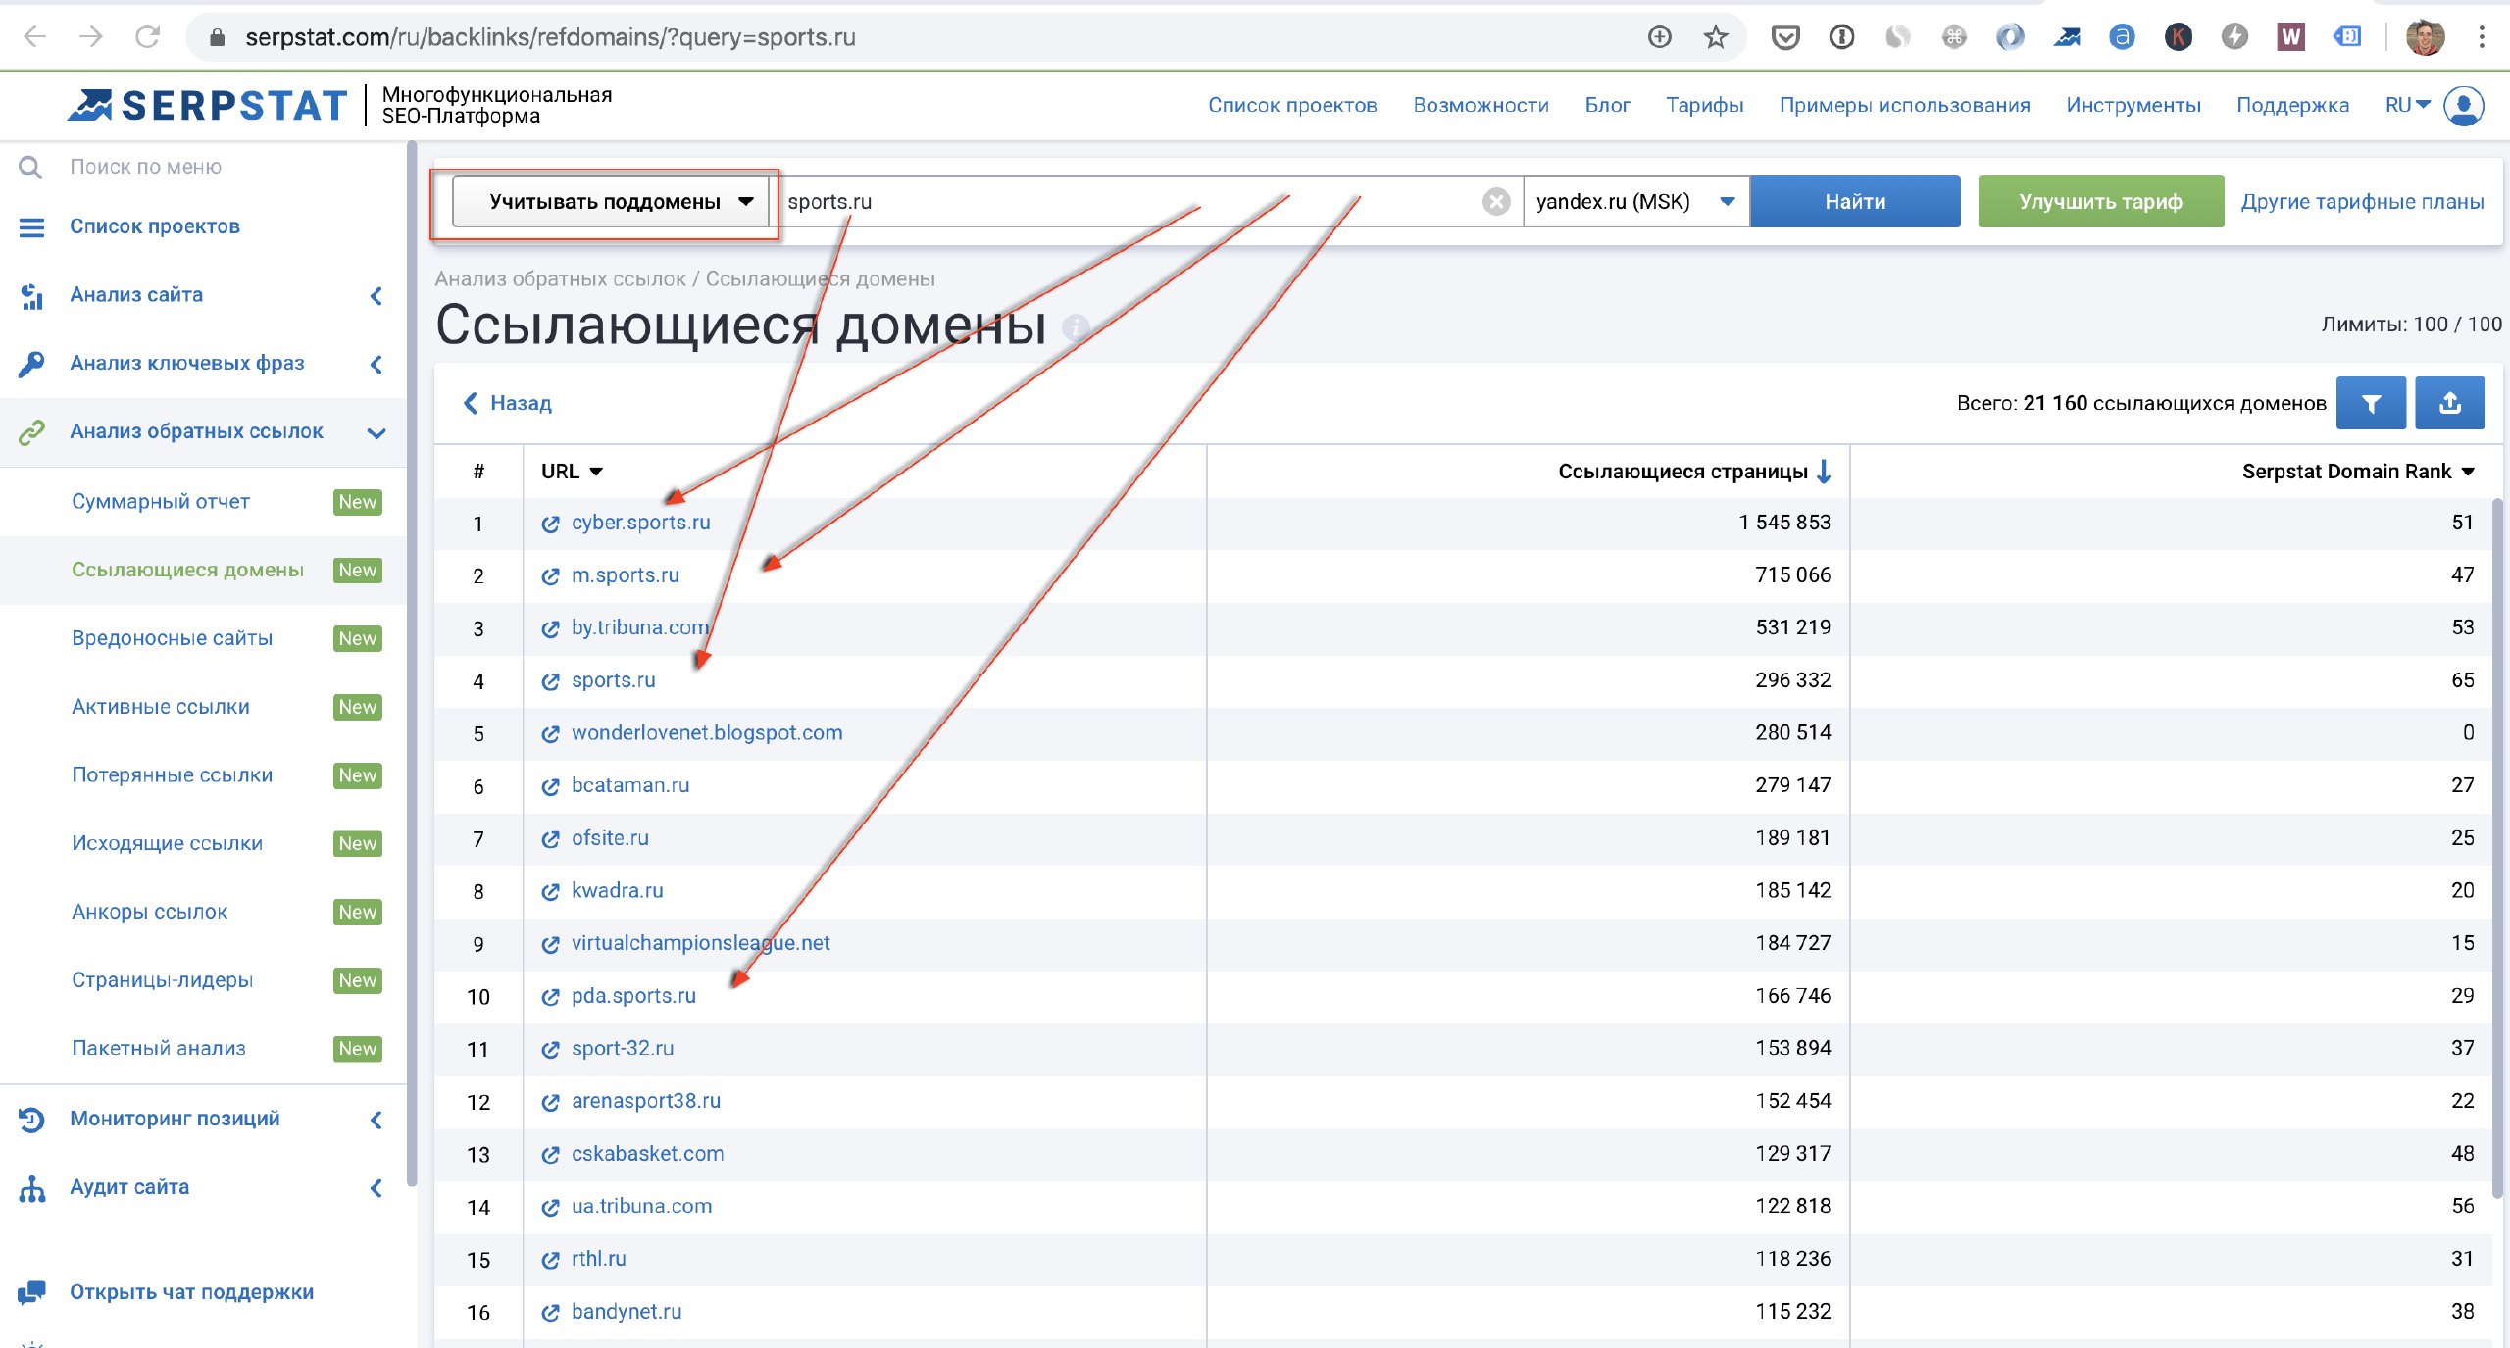Click the browser address bar URL
The image size is (2510, 1348).
550,37
